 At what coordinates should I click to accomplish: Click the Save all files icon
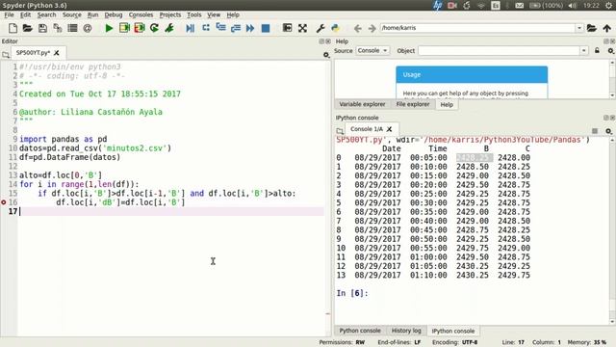(58, 28)
